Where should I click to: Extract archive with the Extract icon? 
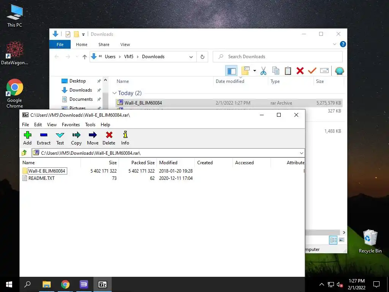44,138
